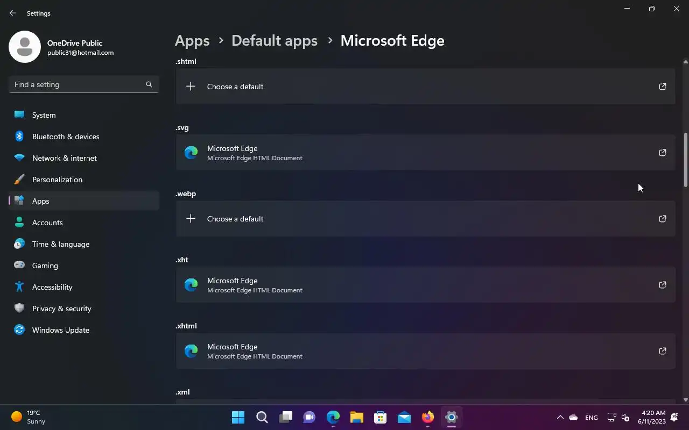Open Microsoft Store from taskbar
Image resolution: width=689 pixels, height=430 pixels.
pyautogui.click(x=381, y=417)
